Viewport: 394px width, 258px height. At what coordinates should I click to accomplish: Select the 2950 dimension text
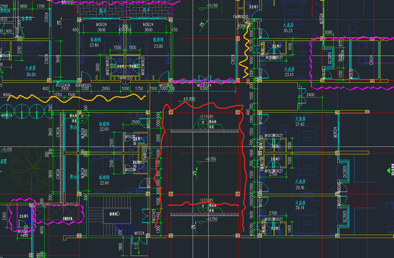(x=106, y=89)
